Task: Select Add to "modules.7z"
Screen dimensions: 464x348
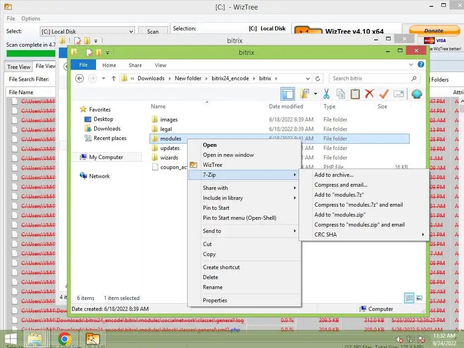Action: [339, 195]
